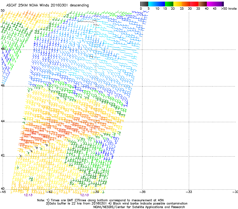The width and height of the screenshot is (238, 209).
Task: Select the green 15-20 knots legend segment
Action: click(169, 4)
